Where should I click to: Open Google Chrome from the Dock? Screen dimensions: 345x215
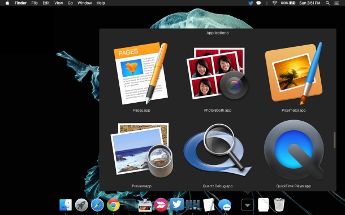click(113, 205)
